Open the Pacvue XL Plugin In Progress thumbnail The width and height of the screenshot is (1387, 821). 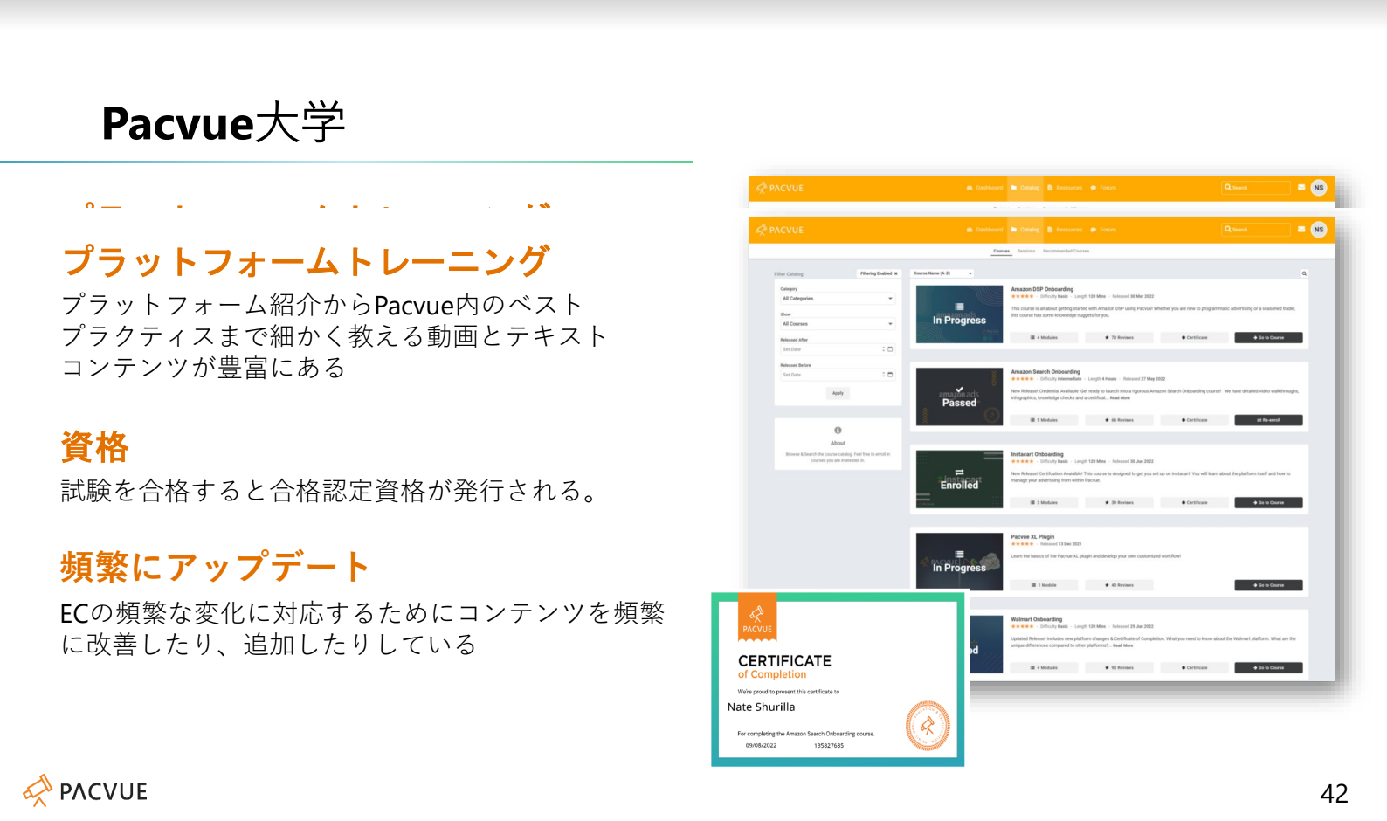coord(959,562)
